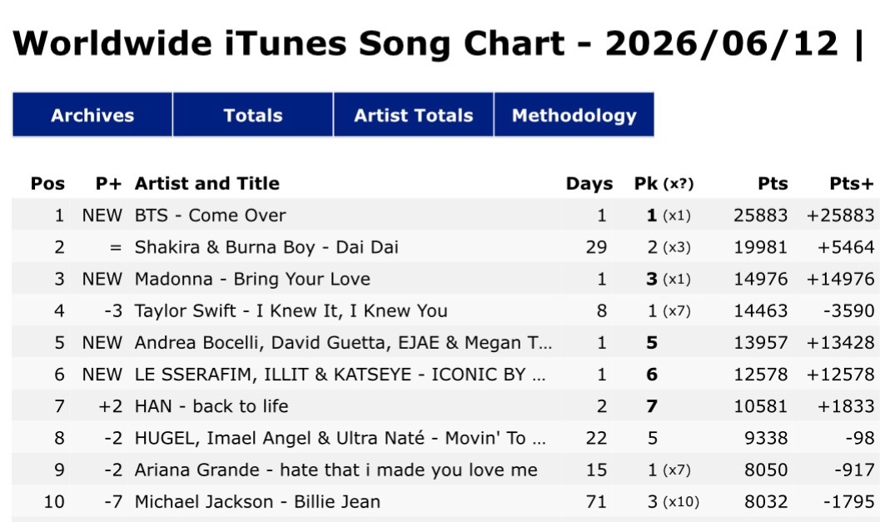Click the Artist and Title column header
This screenshot has height=522, width=880.
pos(207,183)
